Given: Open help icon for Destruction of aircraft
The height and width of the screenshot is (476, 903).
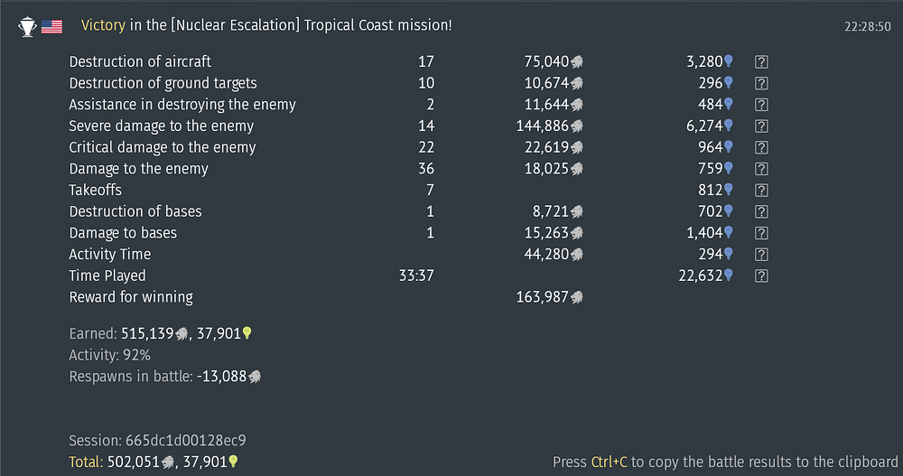Looking at the screenshot, I should click(761, 62).
